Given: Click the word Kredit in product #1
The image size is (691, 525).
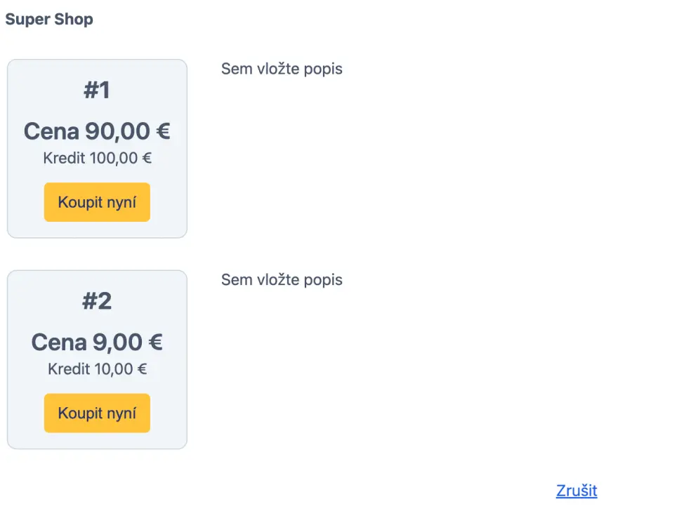Looking at the screenshot, I should pyautogui.click(x=64, y=159).
